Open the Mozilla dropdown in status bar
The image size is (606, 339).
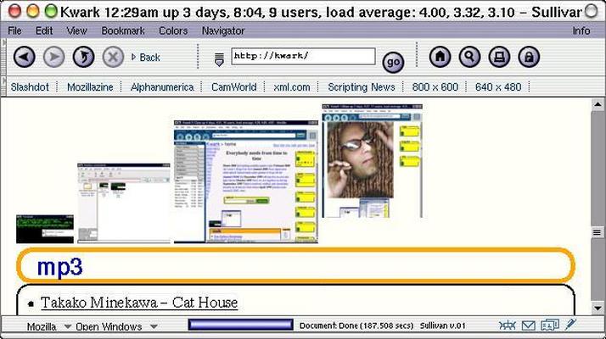(48, 326)
